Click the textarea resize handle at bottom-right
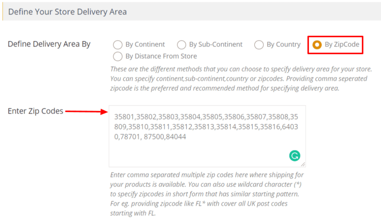Screen dimensions: 381x223 (304, 164)
